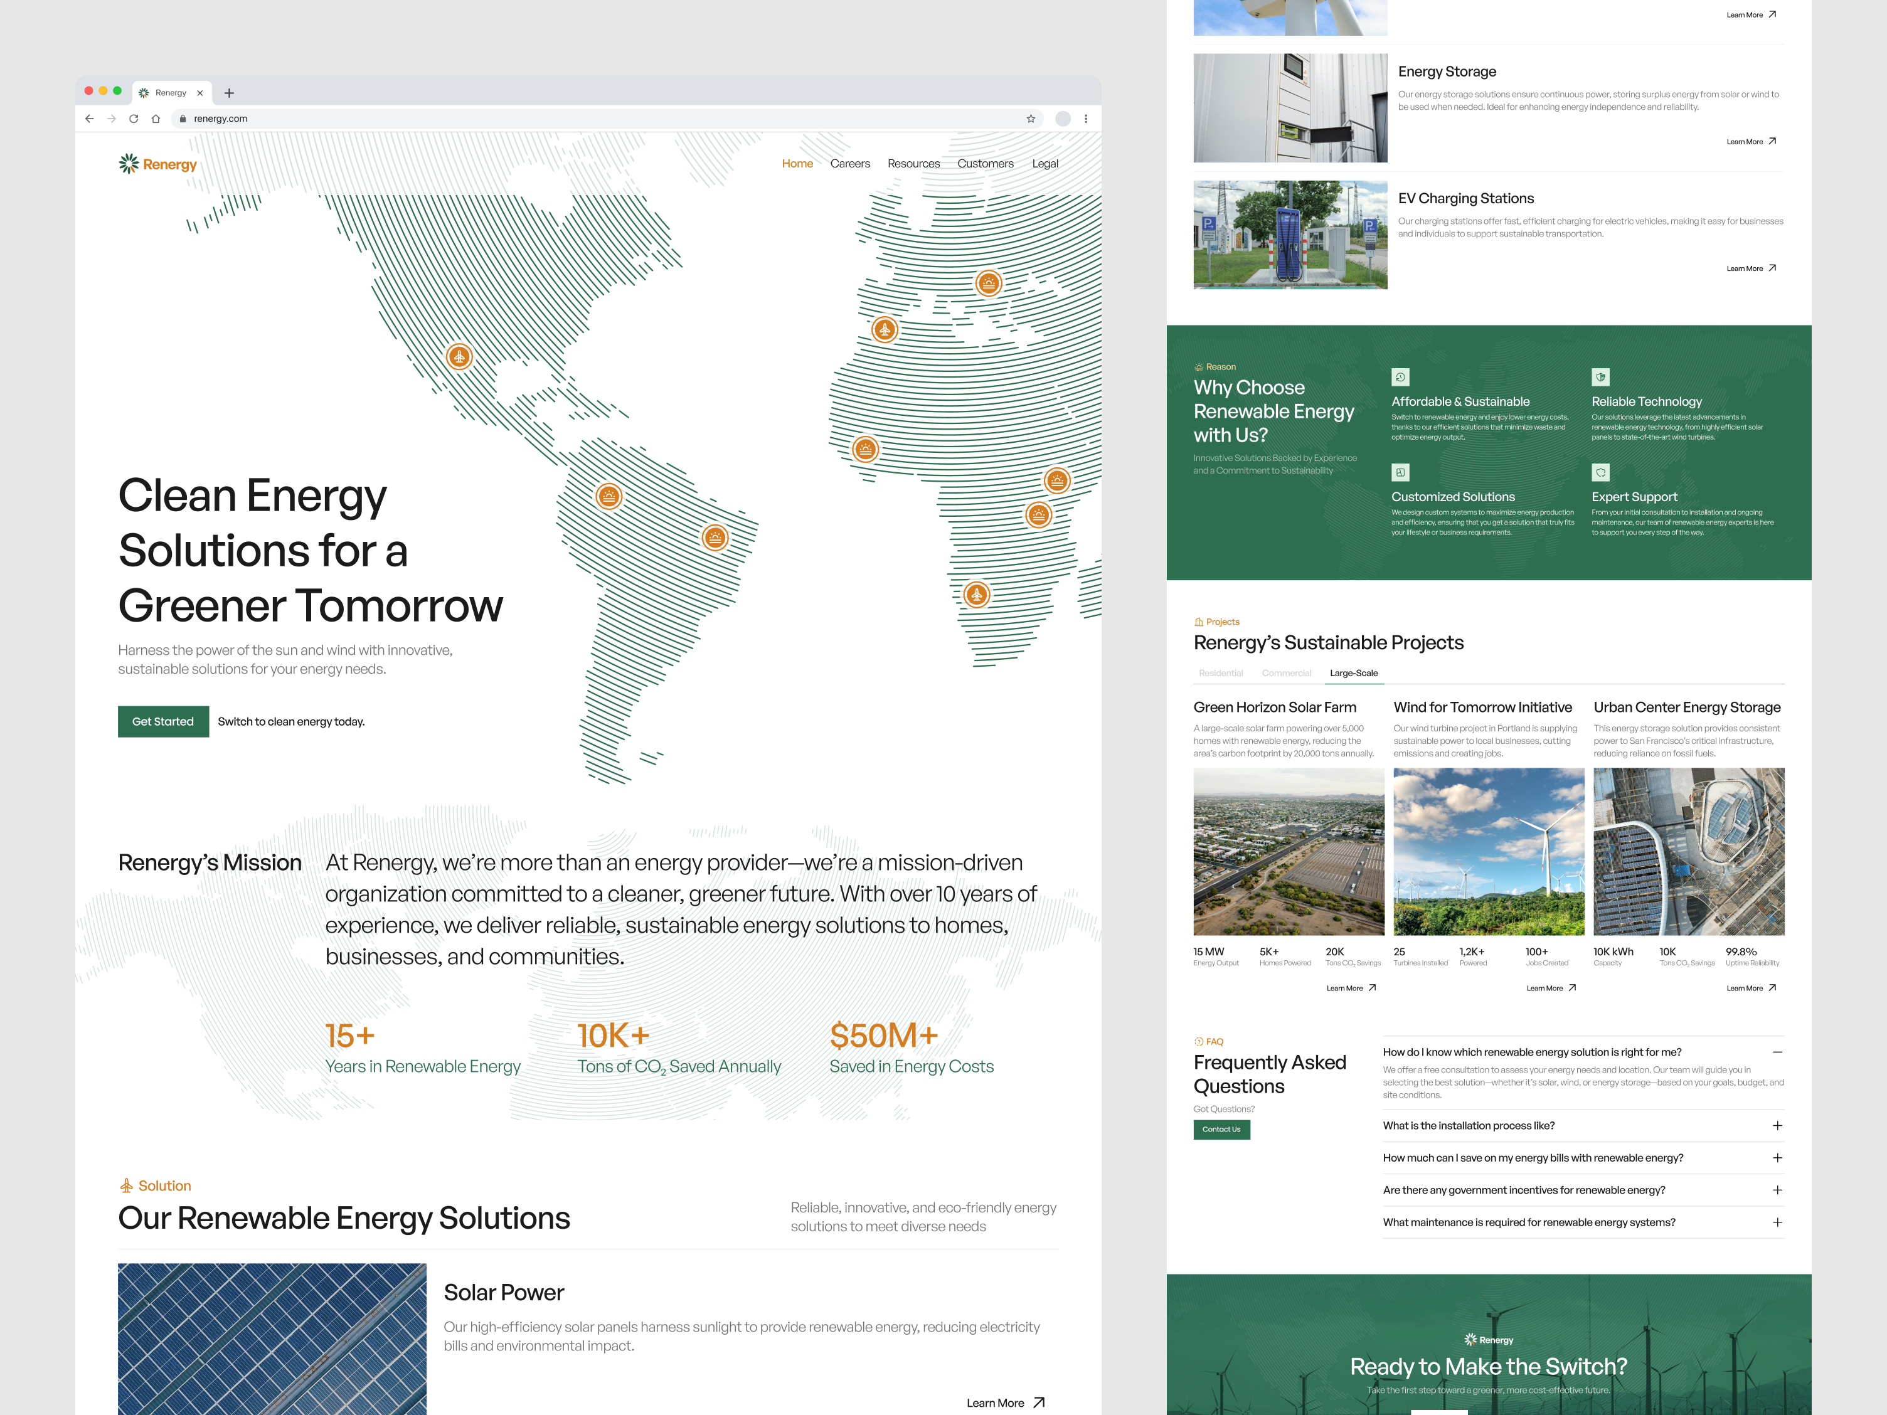The image size is (1887, 1415).
Task: Expand the installation process FAQ question
Action: [1778, 1125]
